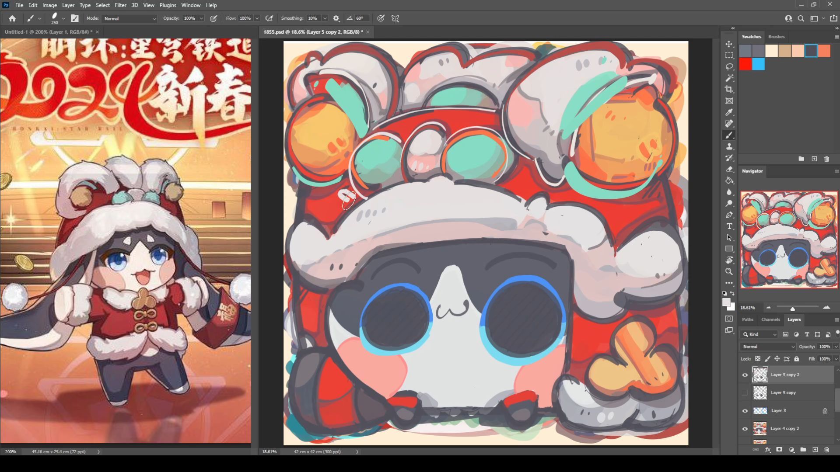Screen dimensions: 840x472
Task: Open Brush Preset picker arrow
Action: tap(64, 18)
